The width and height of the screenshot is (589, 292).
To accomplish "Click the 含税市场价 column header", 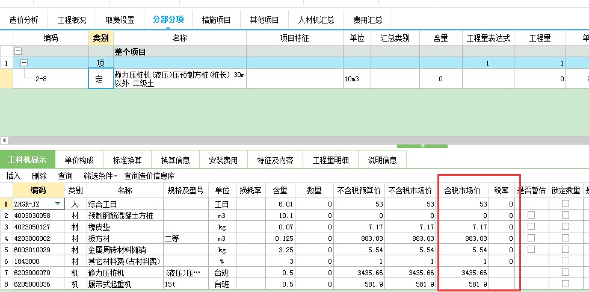I will (462, 190).
